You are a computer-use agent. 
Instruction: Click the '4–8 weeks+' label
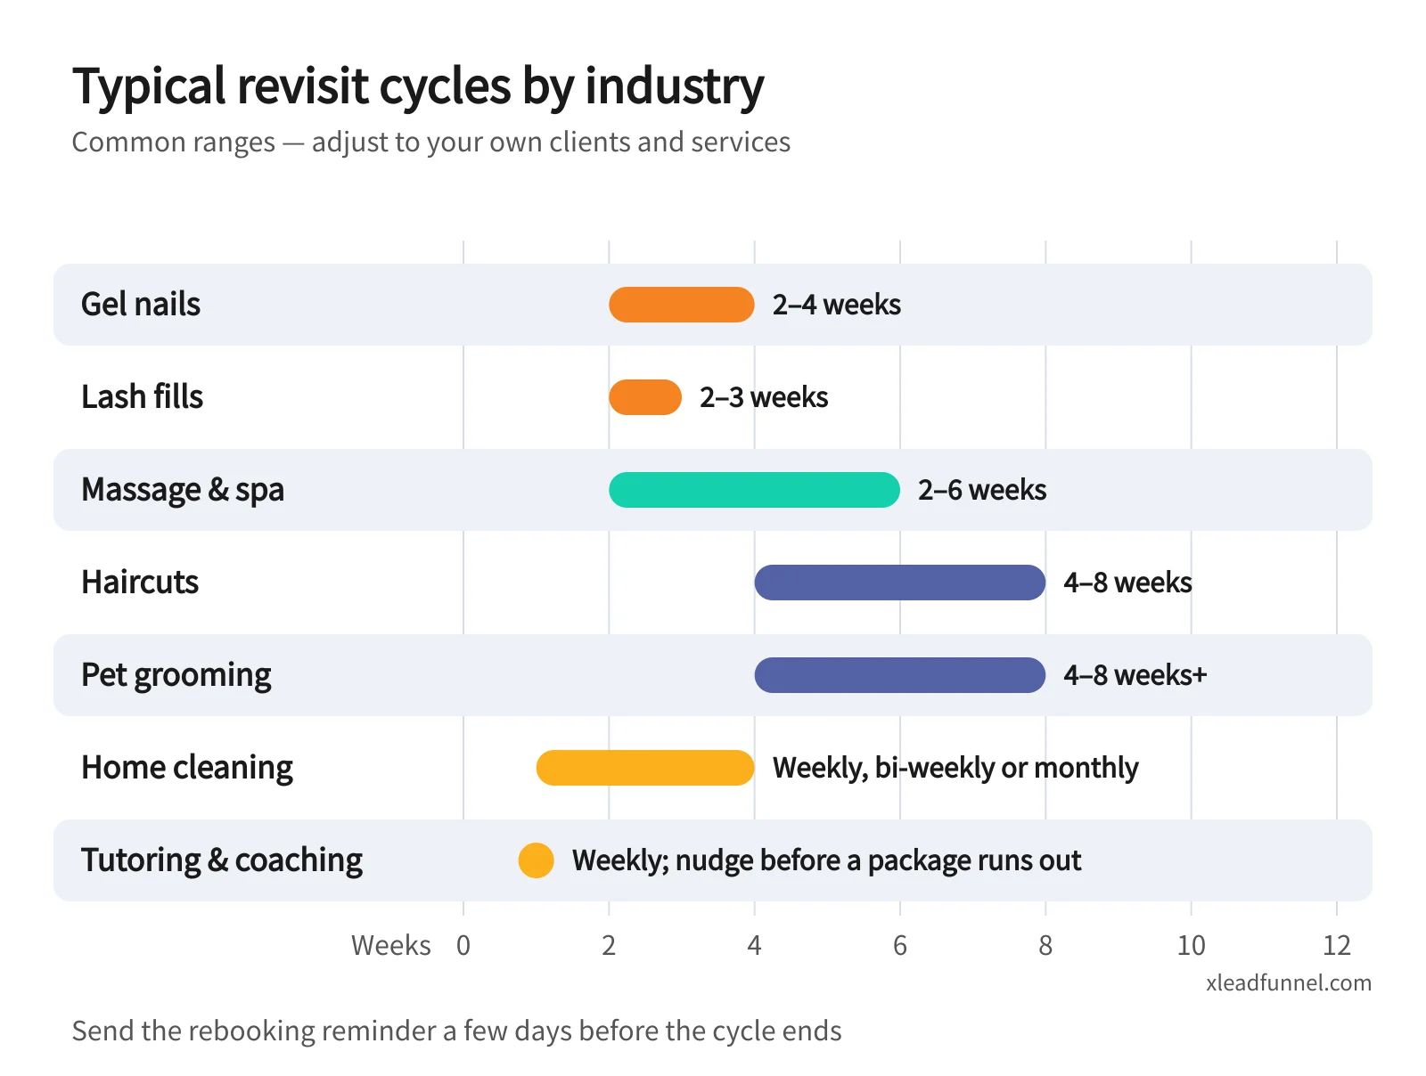1135,675
